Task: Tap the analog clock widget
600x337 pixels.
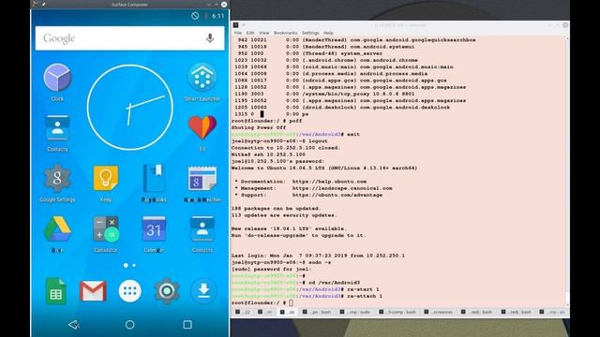Action: tap(129, 108)
